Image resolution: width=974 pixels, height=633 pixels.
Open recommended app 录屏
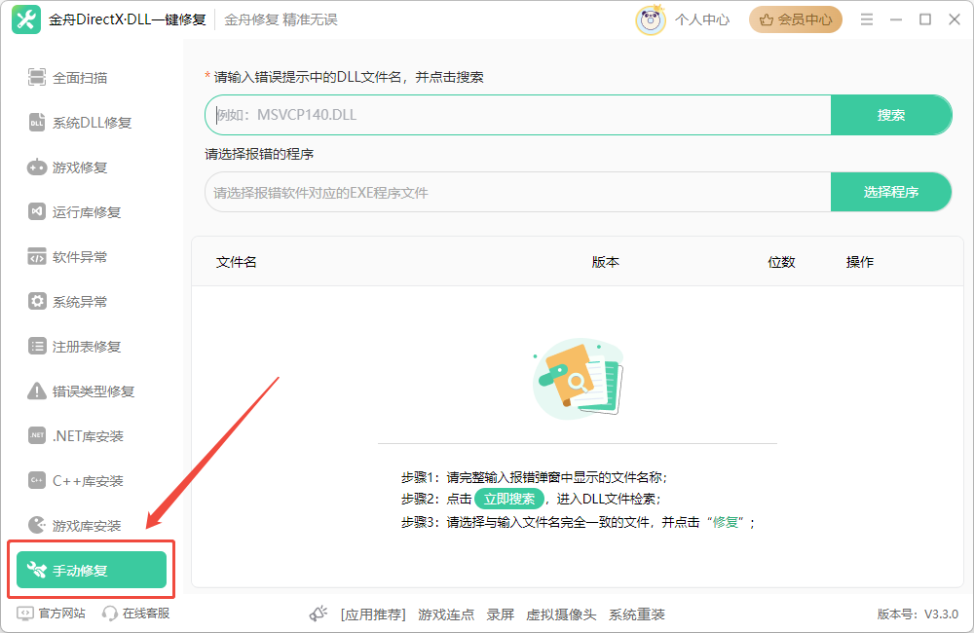[500, 615]
